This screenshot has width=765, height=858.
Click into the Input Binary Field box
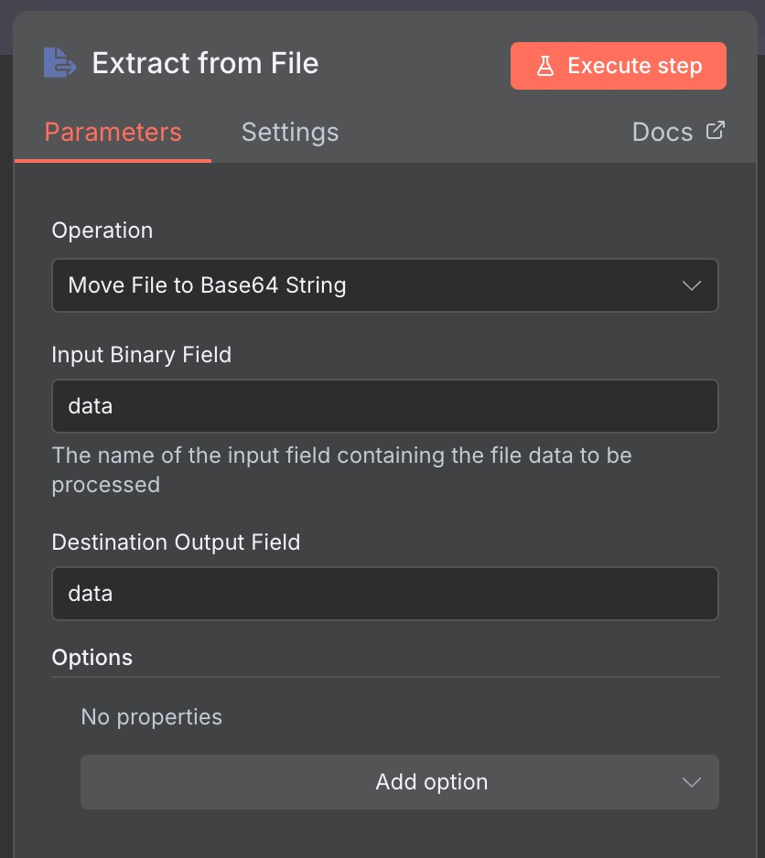384,406
